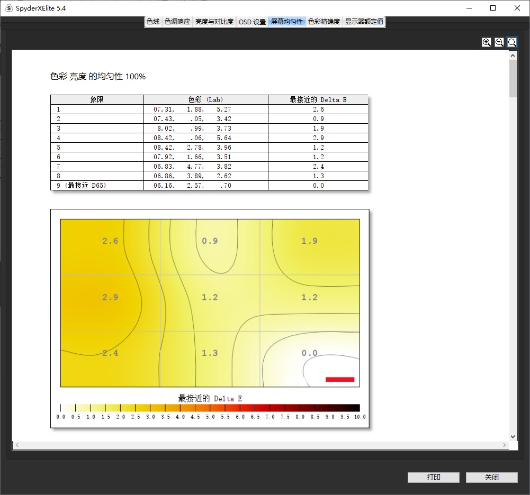Image resolution: width=530 pixels, height=495 pixels.
Task: Click the horizontal scrollbar right arrow
Action: [x=504, y=445]
